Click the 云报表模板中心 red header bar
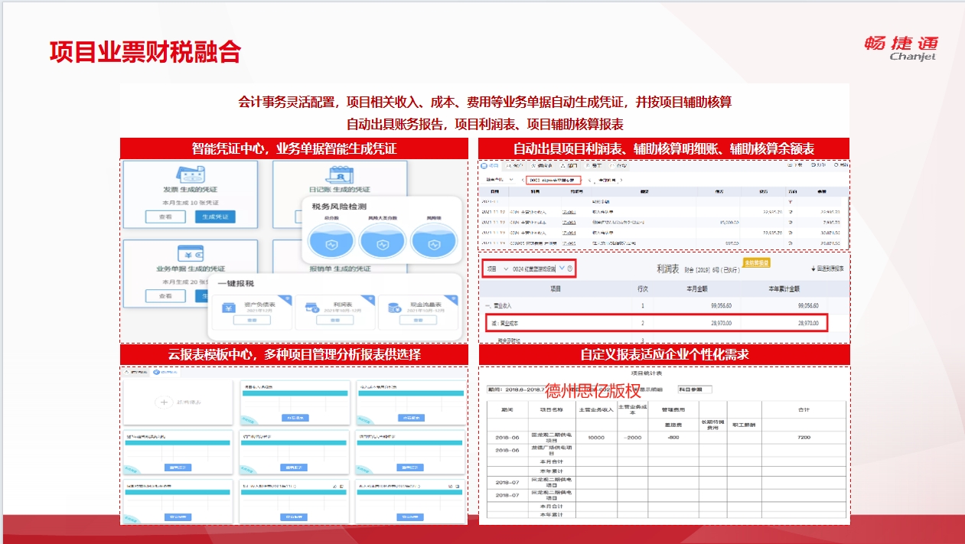 pyautogui.click(x=294, y=354)
